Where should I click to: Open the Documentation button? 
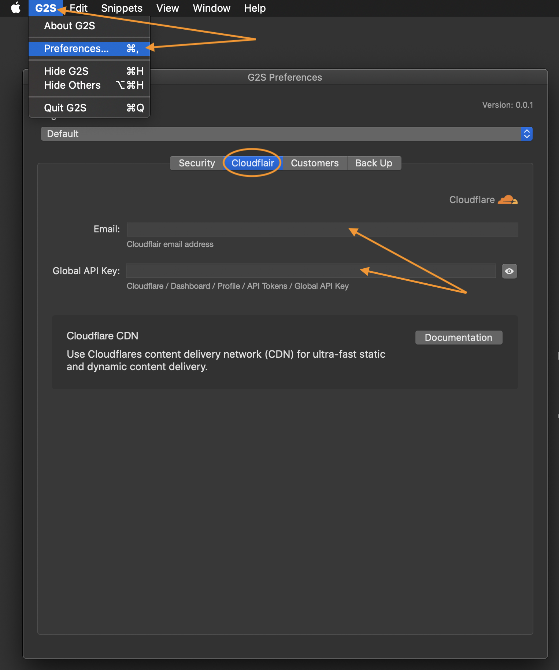tap(459, 338)
